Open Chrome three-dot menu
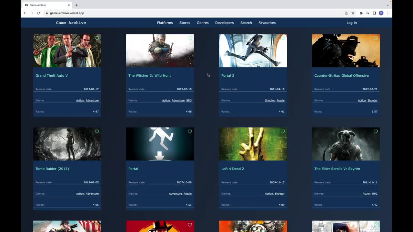The width and height of the screenshot is (413, 232). (x=388, y=13)
